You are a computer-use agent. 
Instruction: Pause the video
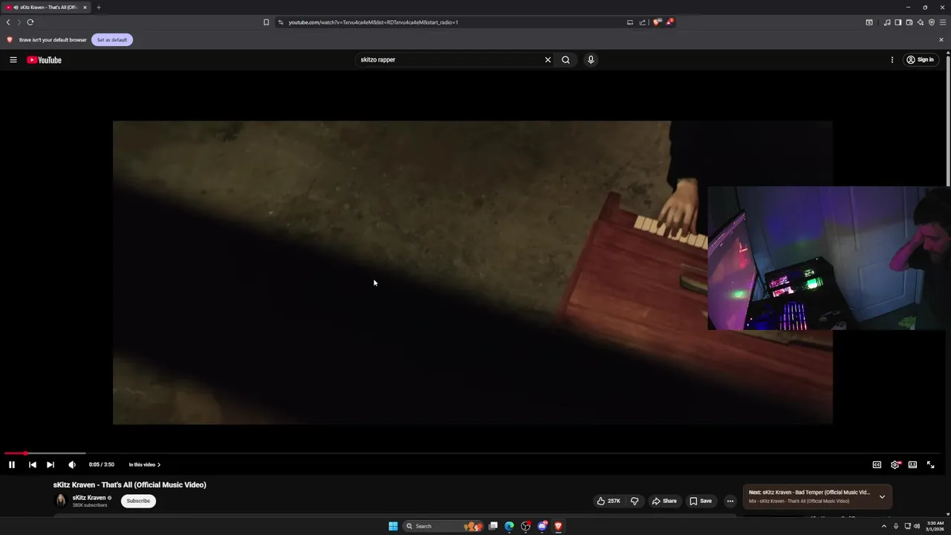12,464
